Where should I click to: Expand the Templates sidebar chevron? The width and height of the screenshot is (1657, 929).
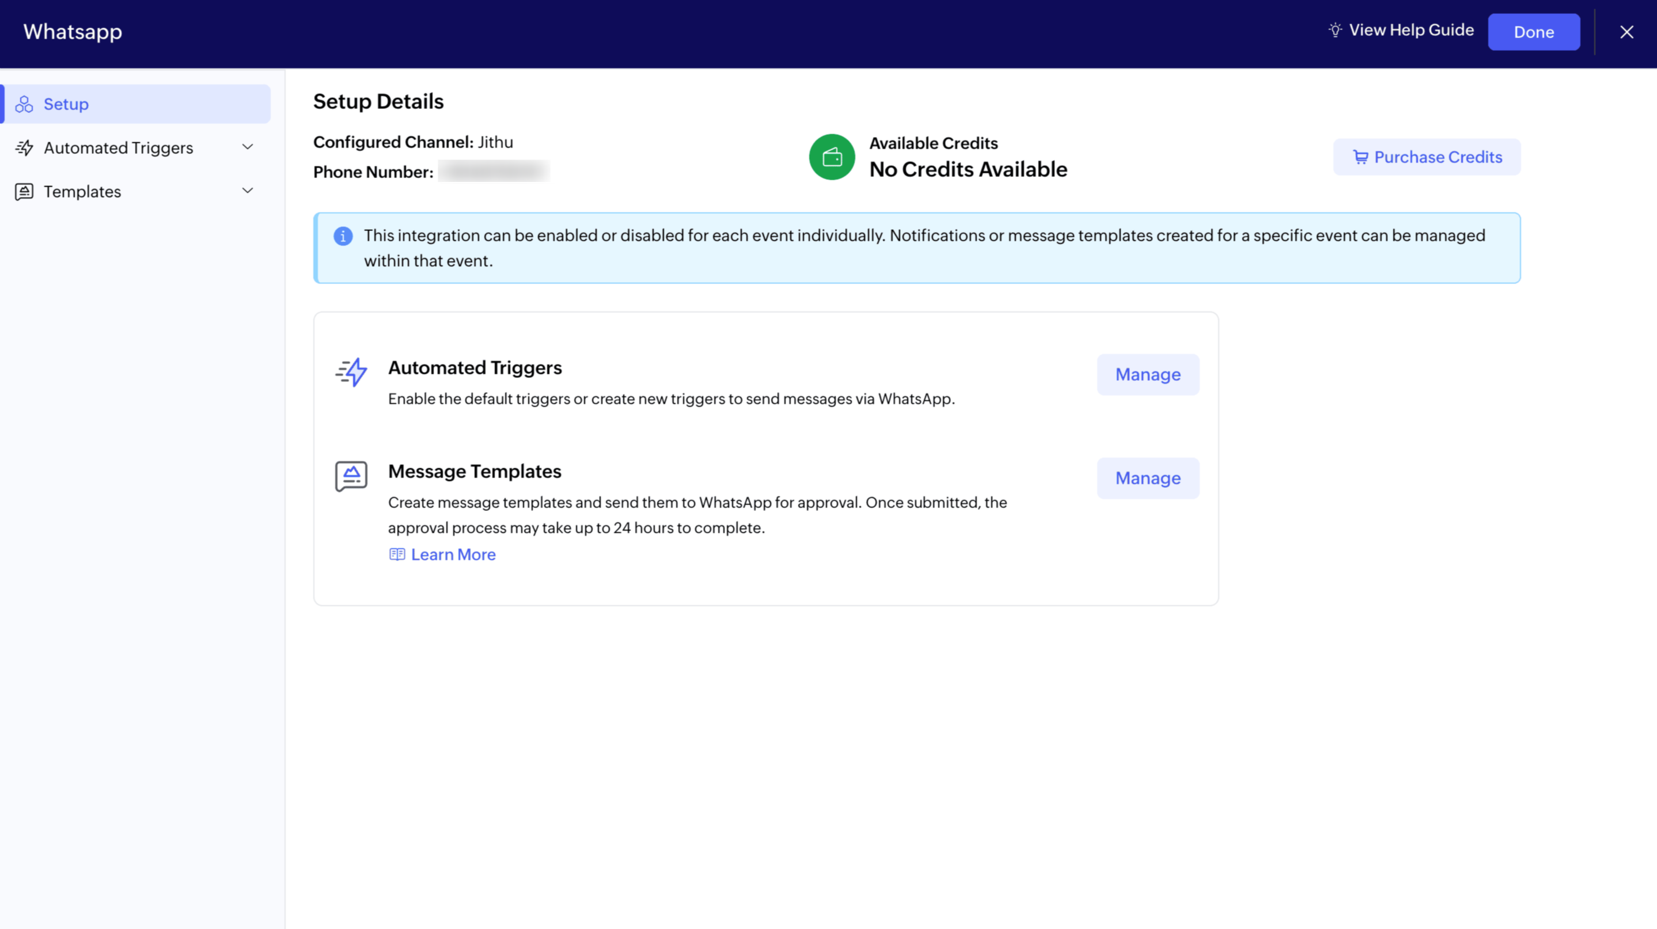248,191
